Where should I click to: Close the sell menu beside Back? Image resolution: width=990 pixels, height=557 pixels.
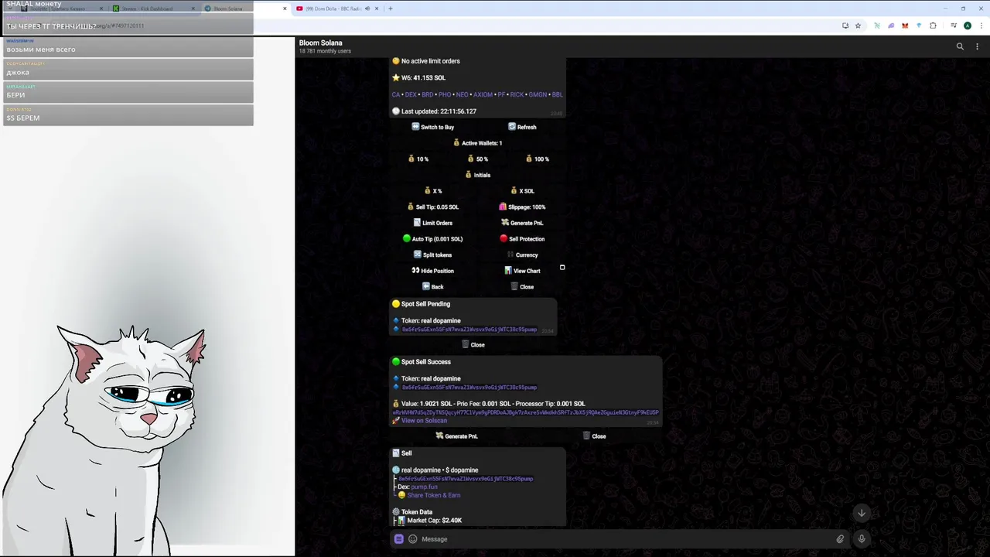pos(522,287)
